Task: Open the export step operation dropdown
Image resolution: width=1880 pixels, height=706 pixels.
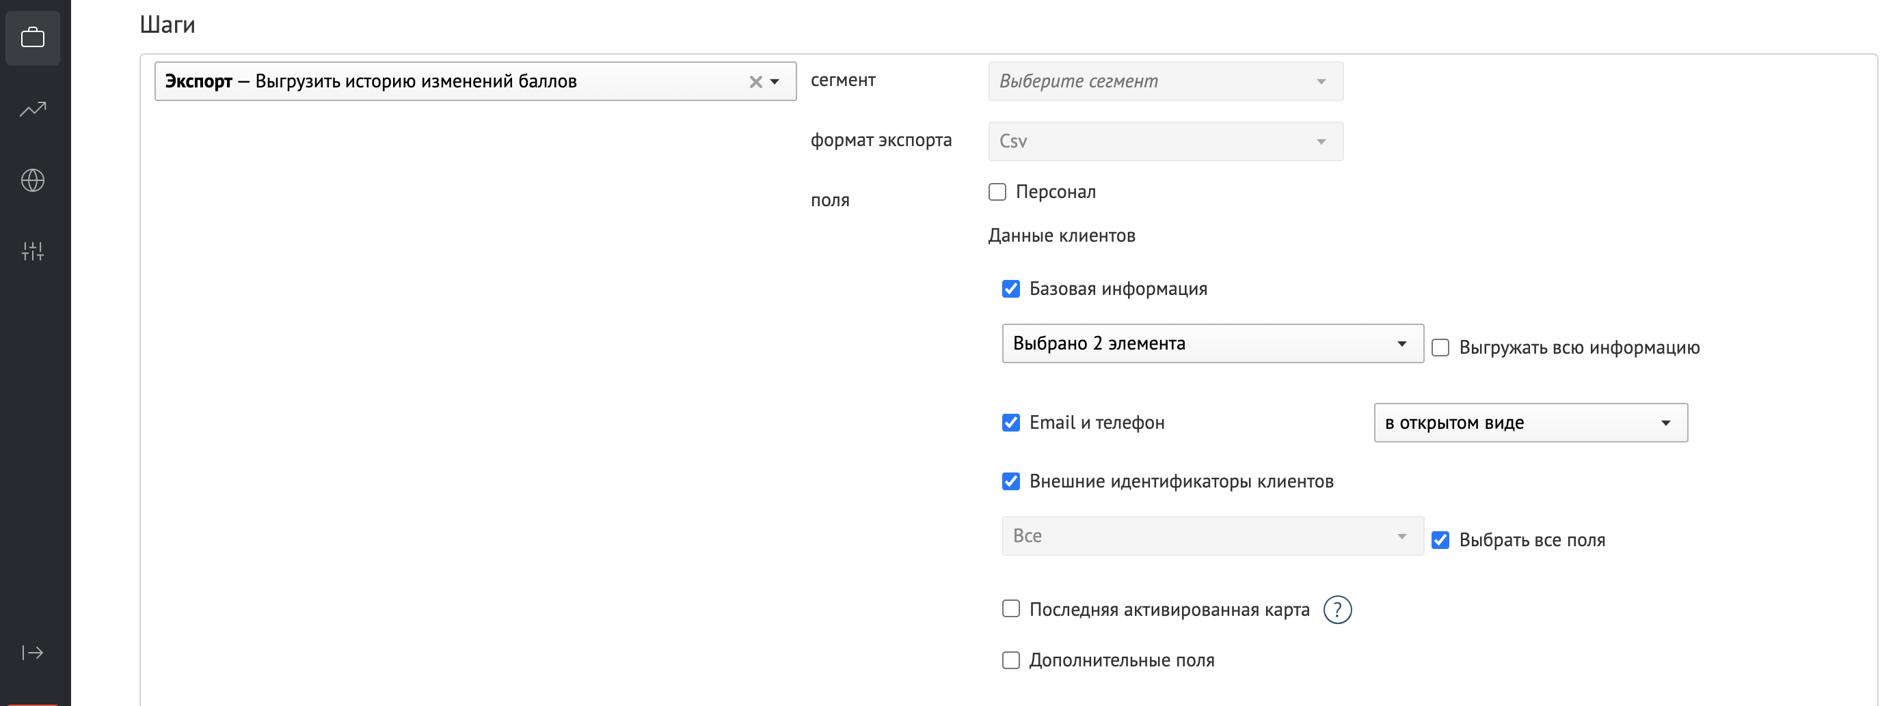Action: [x=475, y=82]
